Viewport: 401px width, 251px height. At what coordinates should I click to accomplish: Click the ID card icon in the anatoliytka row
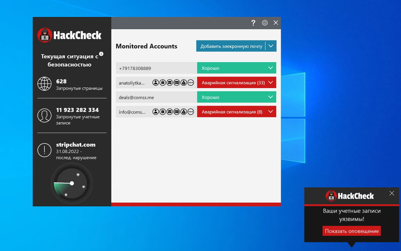[x=177, y=83]
